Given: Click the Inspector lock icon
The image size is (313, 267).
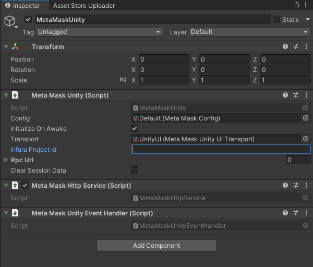Looking at the screenshot, I should [x=297, y=5].
